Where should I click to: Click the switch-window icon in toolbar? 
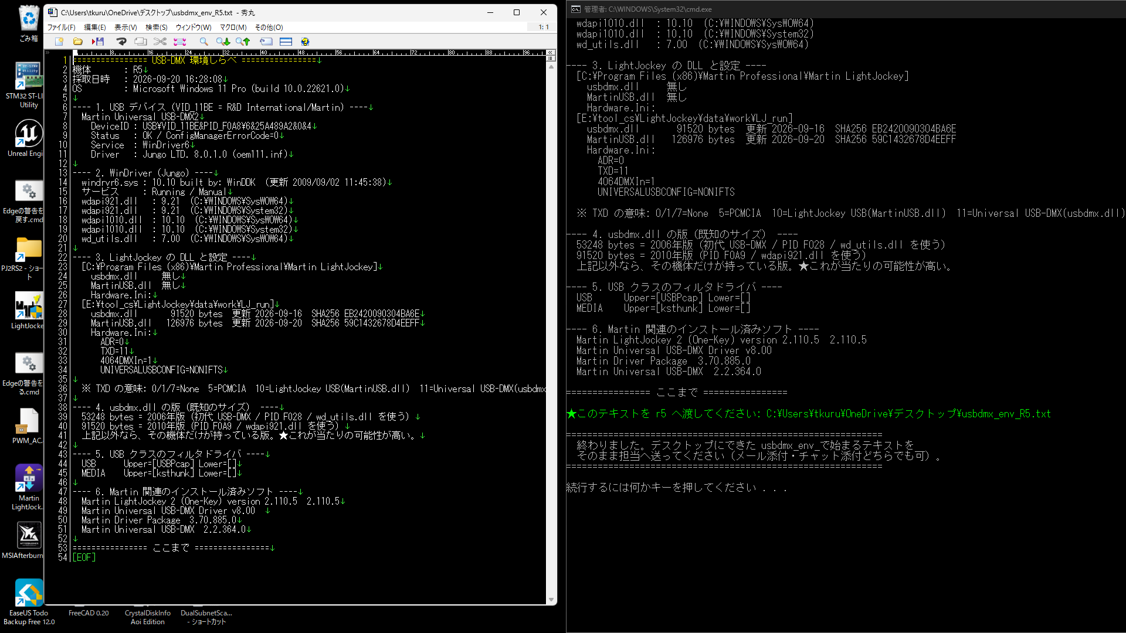point(266,42)
